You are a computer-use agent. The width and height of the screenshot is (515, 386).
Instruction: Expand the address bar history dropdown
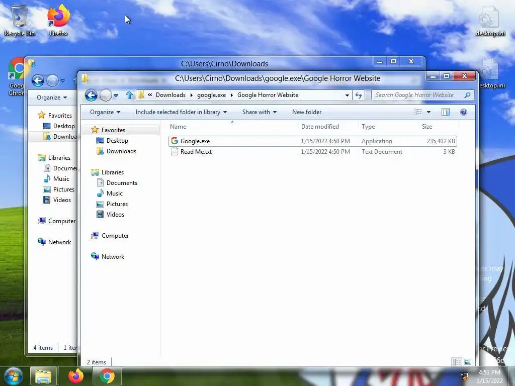(347, 95)
